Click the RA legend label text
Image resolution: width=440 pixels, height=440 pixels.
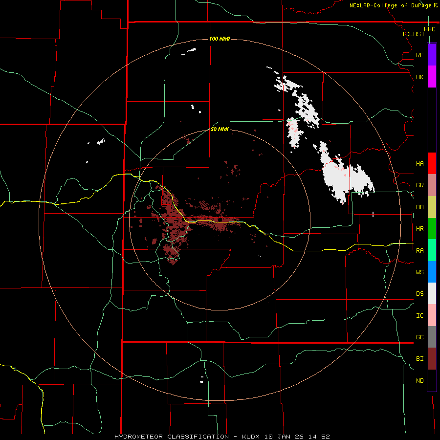click(420, 251)
